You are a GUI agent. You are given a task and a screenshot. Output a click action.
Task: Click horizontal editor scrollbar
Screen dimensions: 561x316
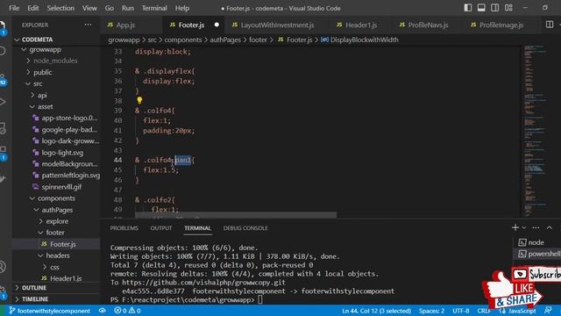tap(236, 215)
